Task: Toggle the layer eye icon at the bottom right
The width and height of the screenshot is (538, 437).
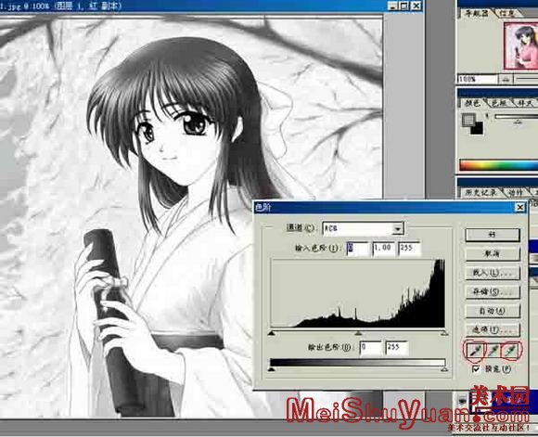Action: [x=463, y=400]
